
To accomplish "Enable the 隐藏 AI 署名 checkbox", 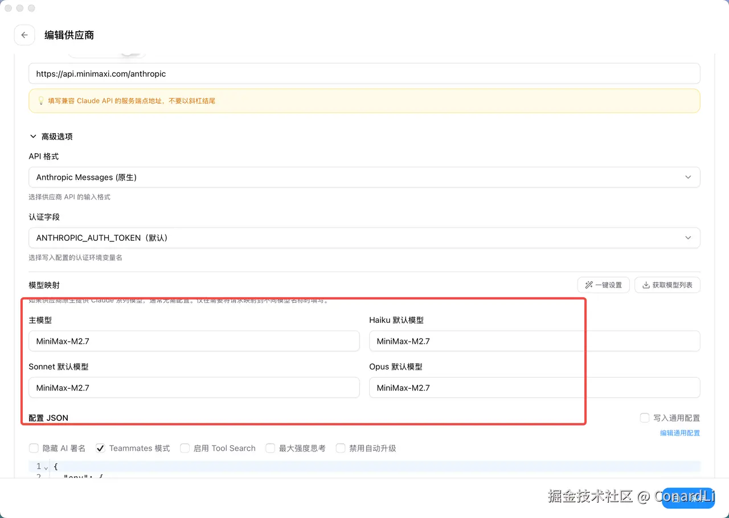I will coord(34,449).
